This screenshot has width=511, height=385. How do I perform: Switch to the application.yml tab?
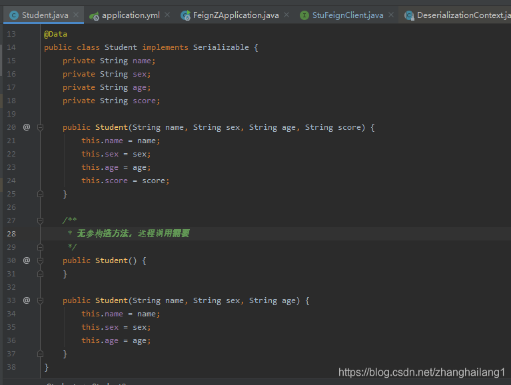pyautogui.click(x=131, y=15)
